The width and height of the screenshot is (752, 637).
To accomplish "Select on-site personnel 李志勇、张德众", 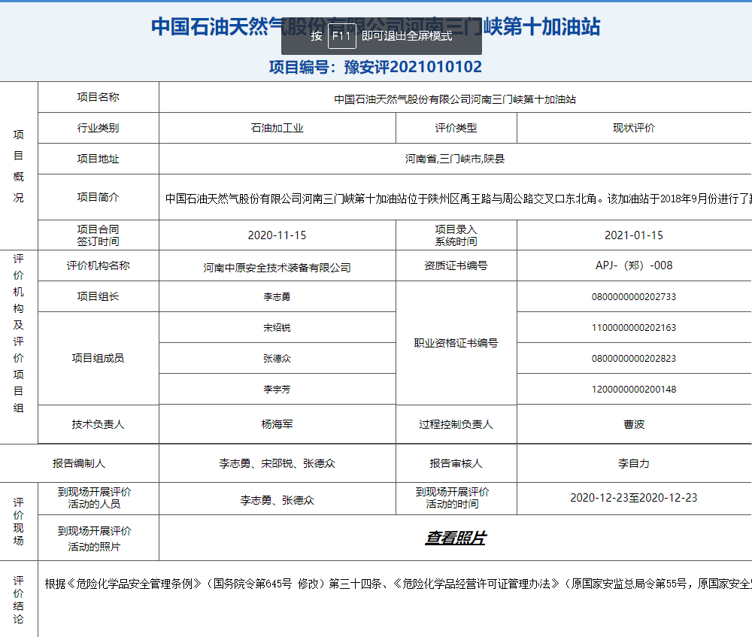I will coord(277,500).
